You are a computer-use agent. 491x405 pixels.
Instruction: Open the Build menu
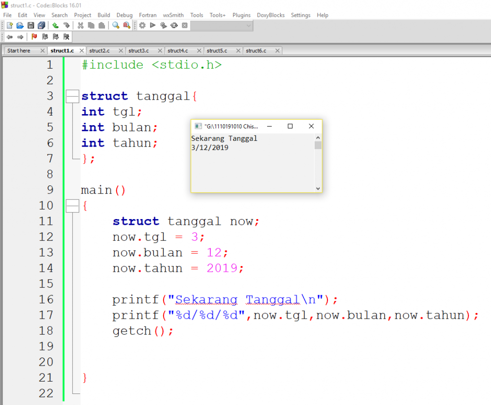(104, 15)
